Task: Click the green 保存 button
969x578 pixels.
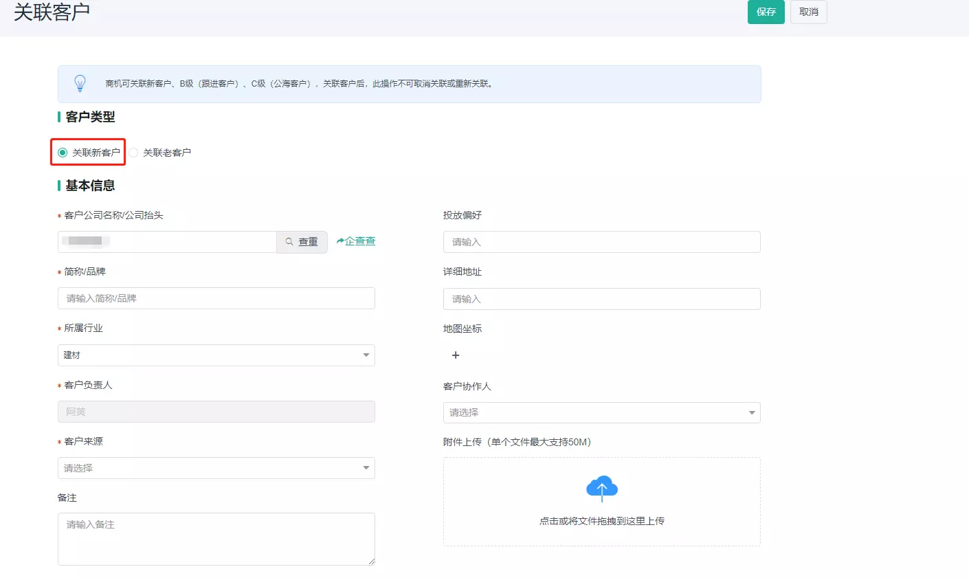Action: (x=766, y=12)
